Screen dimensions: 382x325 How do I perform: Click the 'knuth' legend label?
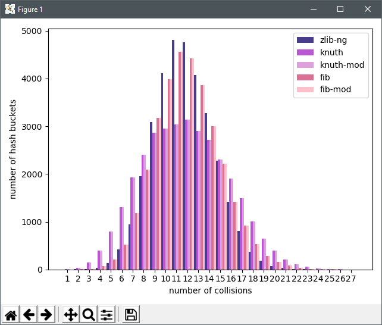tap(331, 52)
